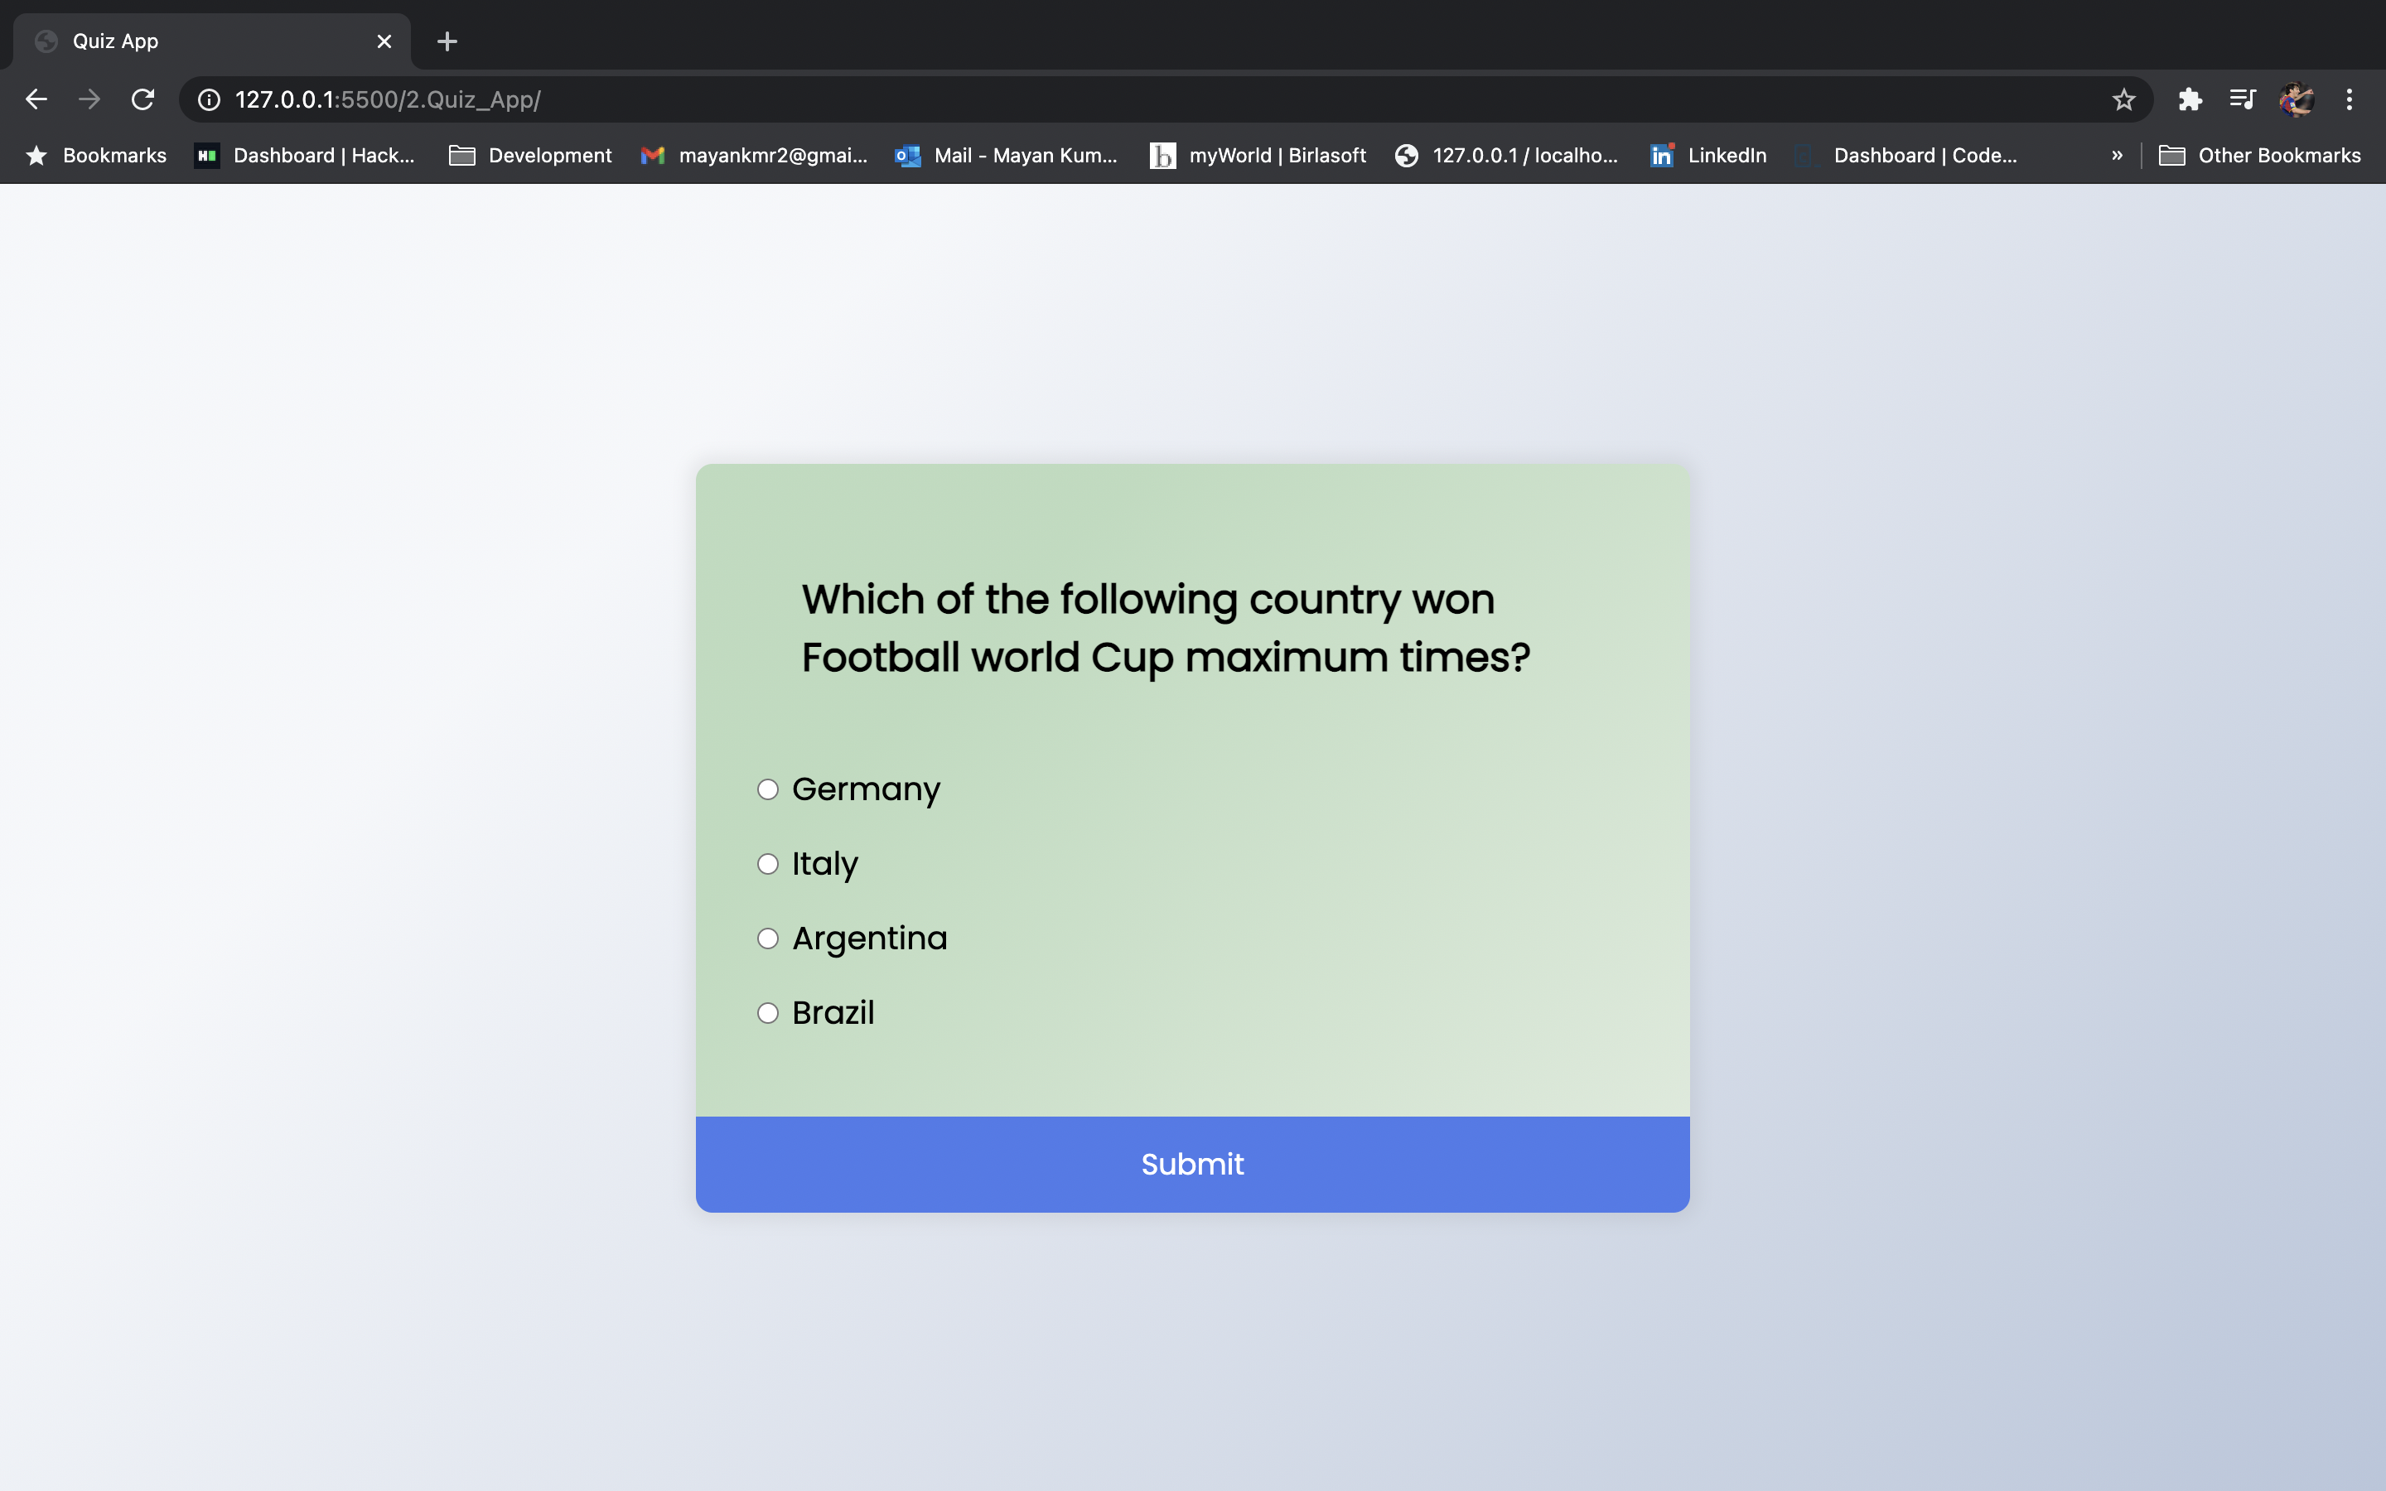Open the Extensions puzzle icon
The image size is (2386, 1491).
click(x=2190, y=99)
